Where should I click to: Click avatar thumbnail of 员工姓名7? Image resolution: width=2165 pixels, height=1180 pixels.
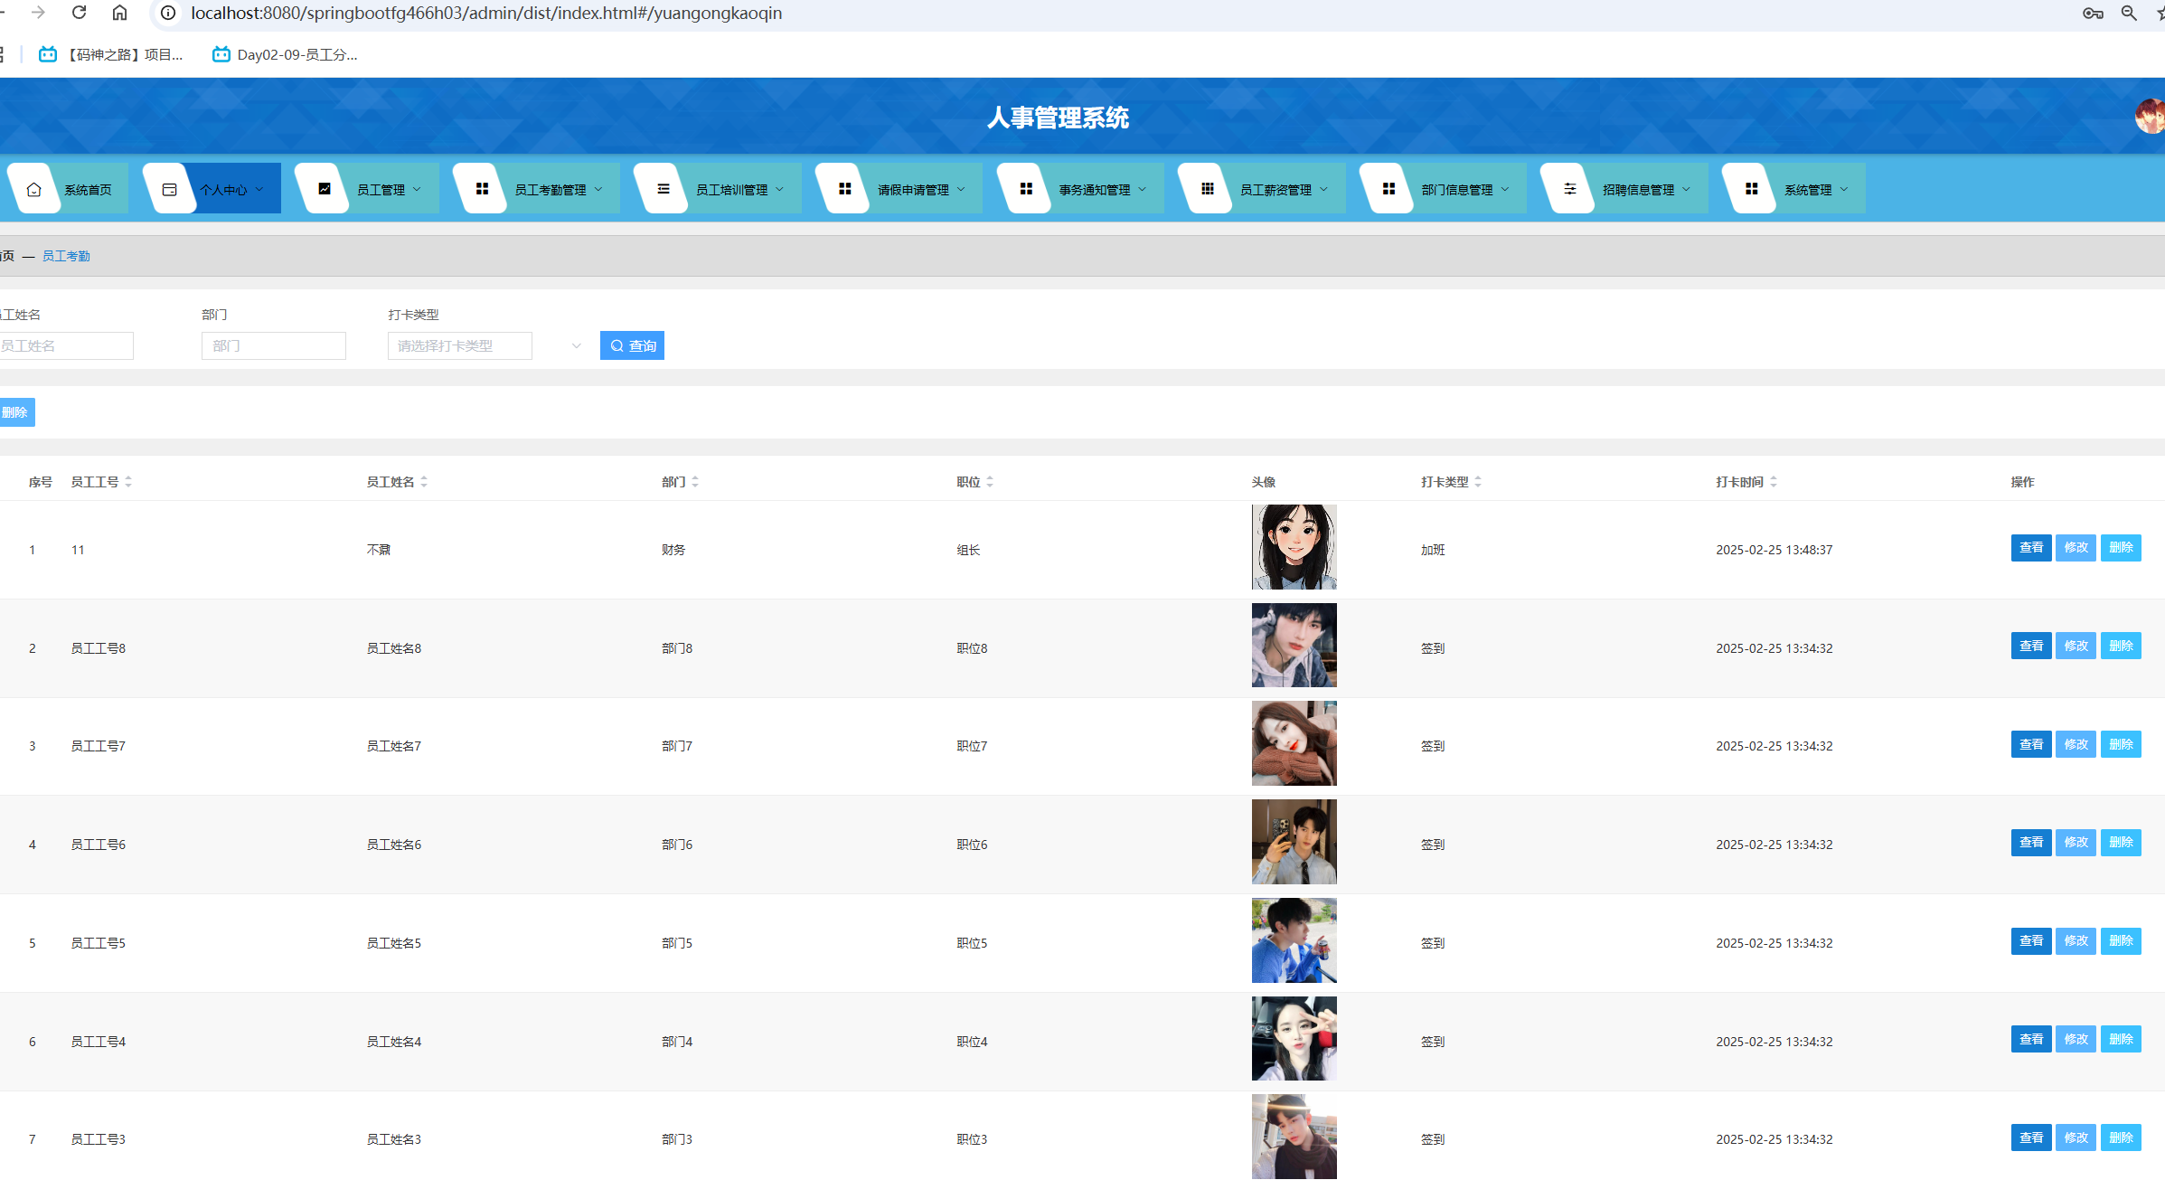coord(1294,743)
